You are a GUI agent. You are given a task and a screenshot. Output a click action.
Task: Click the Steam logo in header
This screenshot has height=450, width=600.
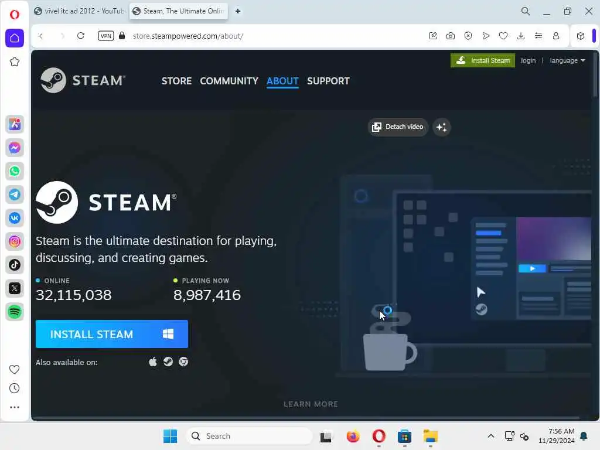83,80
